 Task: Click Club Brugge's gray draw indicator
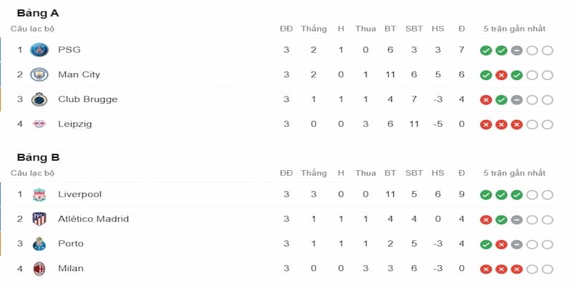[x=516, y=99]
